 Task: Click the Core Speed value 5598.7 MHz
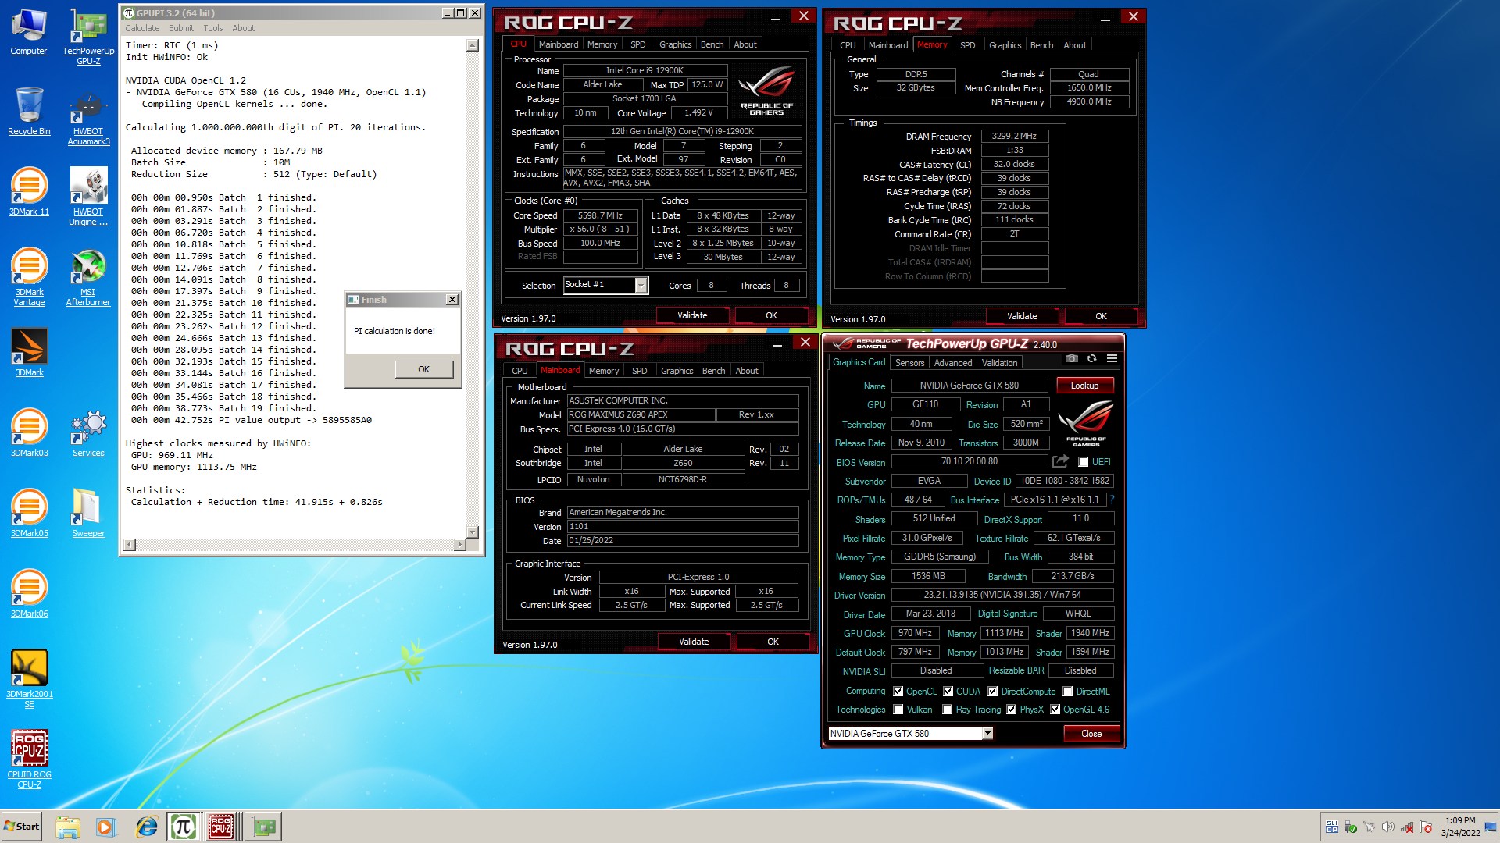(600, 215)
